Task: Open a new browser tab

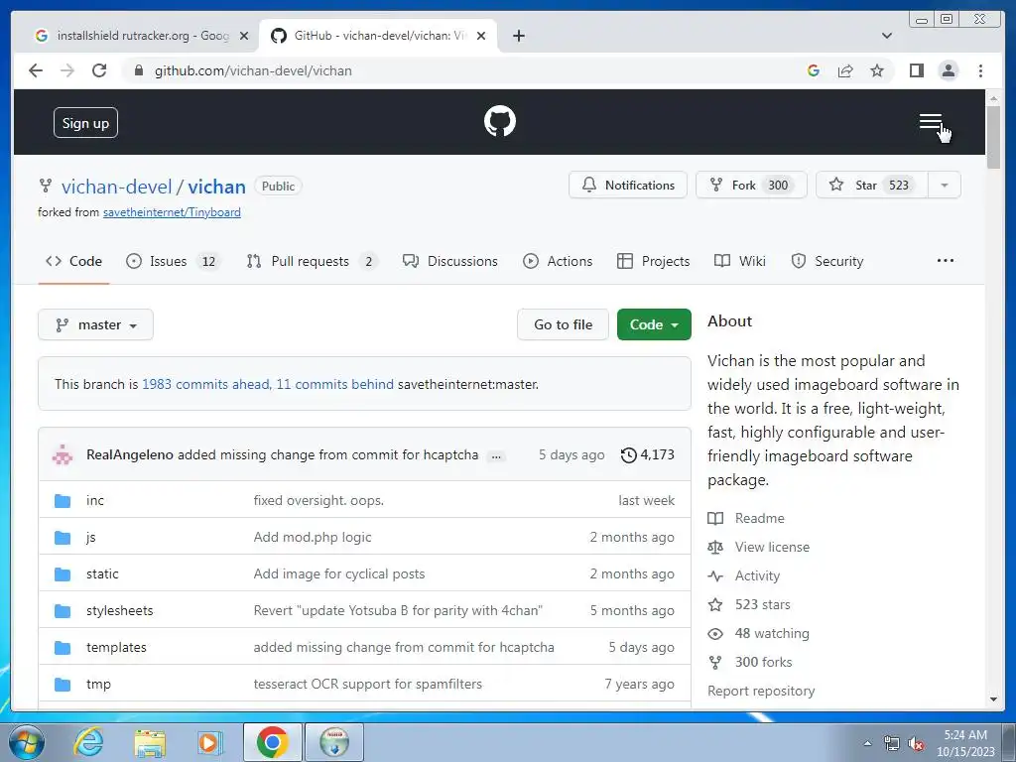Action: (x=518, y=36)
